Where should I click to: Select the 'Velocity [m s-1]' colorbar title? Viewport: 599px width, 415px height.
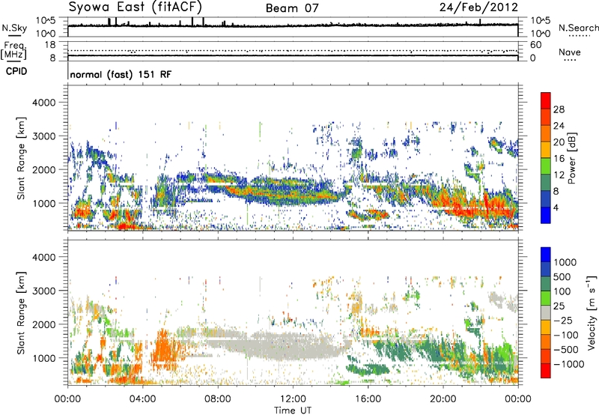click(x=592, y=312)
